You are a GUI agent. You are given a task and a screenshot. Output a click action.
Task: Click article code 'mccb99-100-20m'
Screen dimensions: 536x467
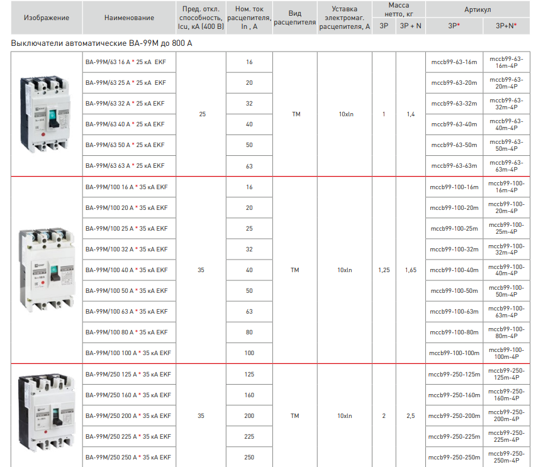click(454, 207)
